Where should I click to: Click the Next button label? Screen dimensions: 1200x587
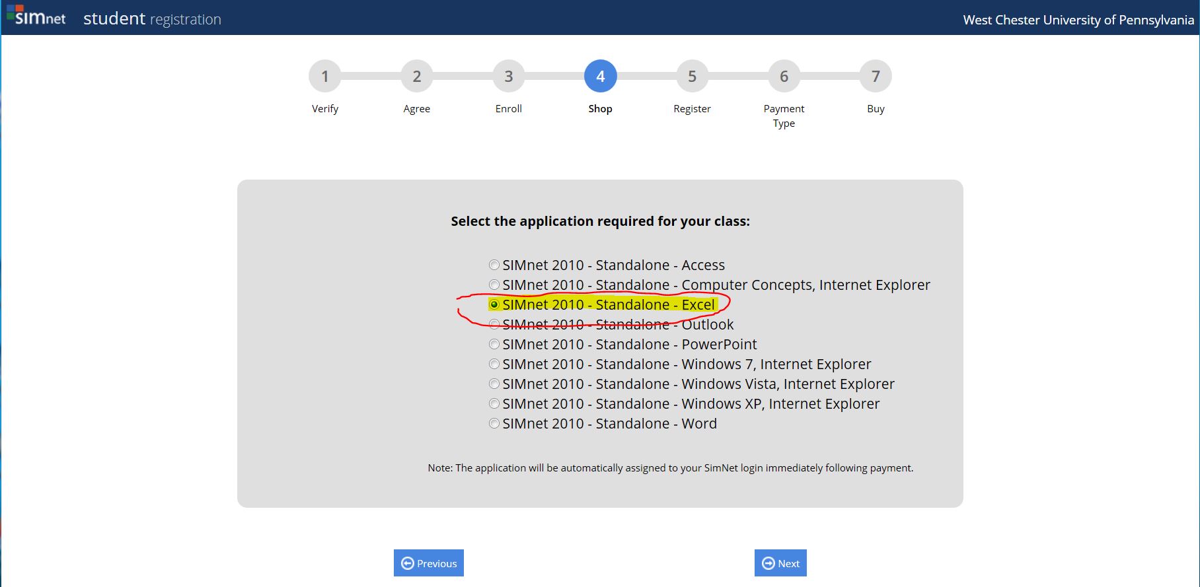[788, 563]
